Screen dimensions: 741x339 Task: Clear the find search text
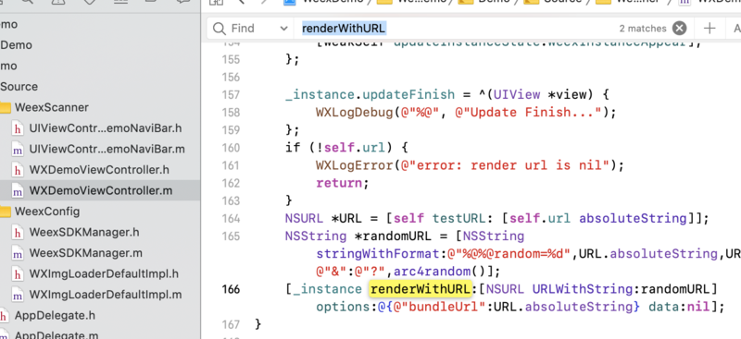pos(680,29)
